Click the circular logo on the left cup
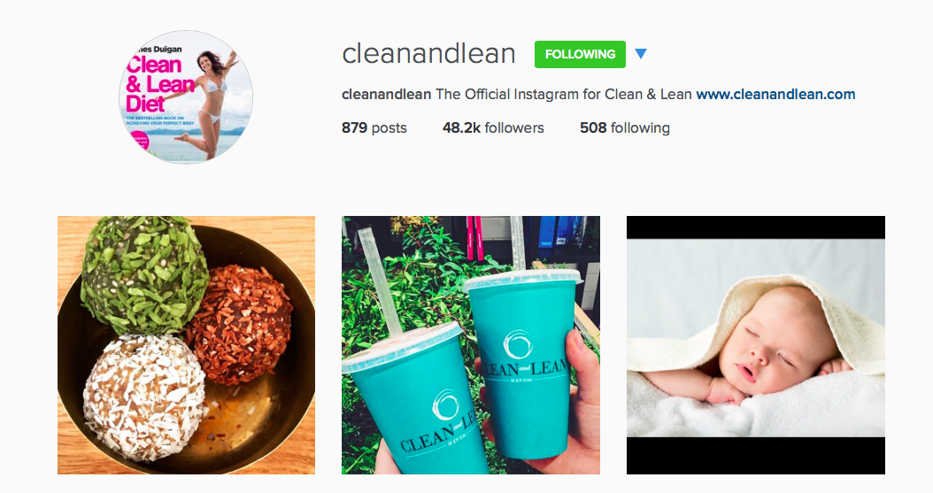 [446, 407]
